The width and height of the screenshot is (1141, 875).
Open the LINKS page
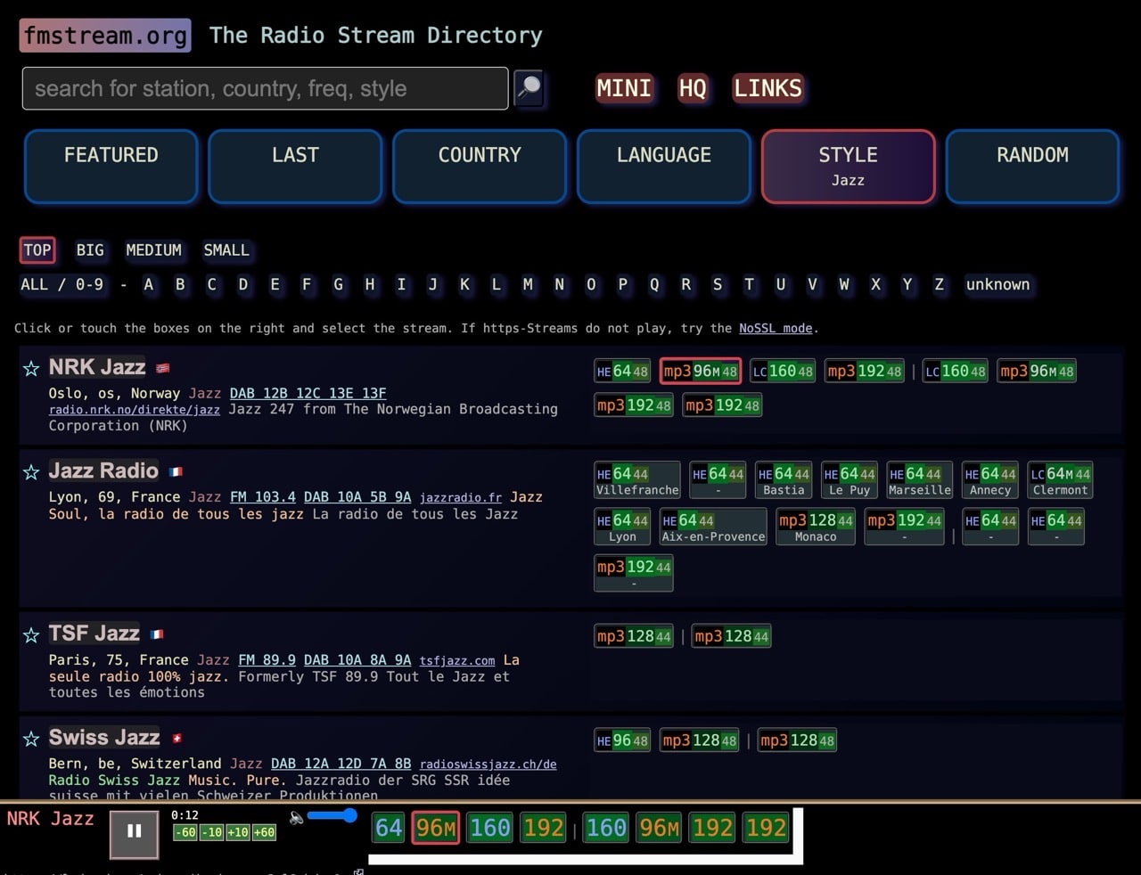pos(768,88)
